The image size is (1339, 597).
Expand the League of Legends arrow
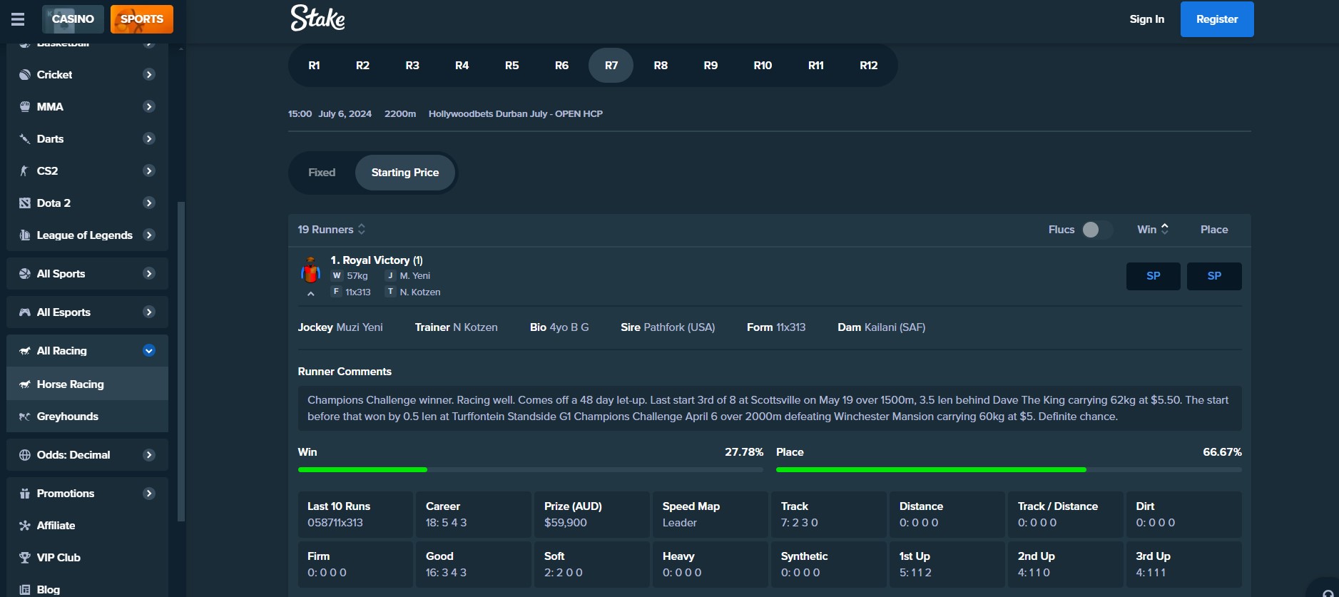point(149,235)
